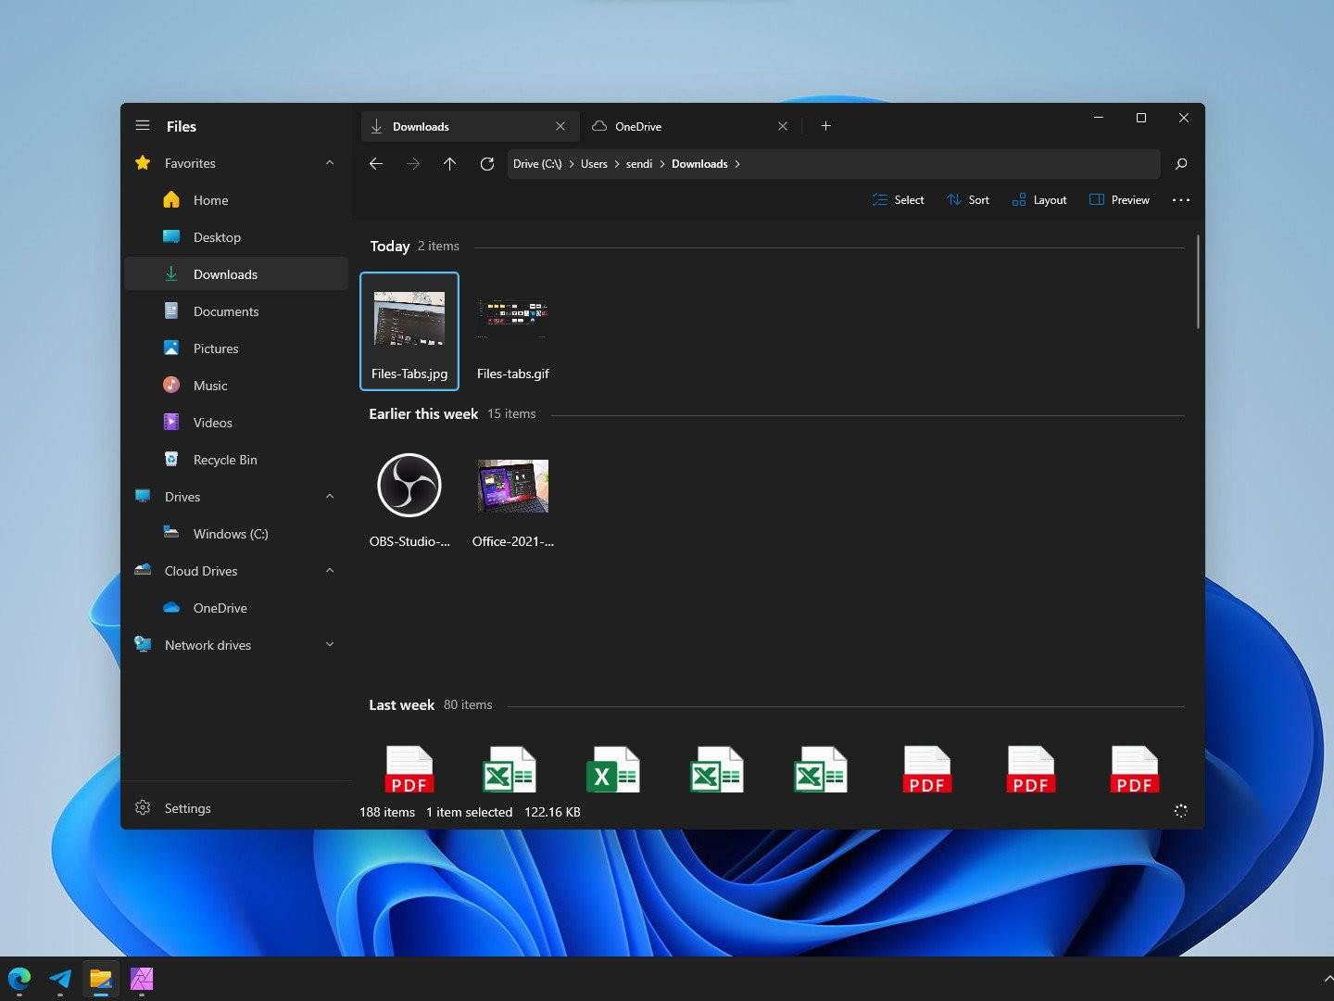Viewport: 1334px width, 1001px height.
Task: Select the last PDF in Last week row
Action: (x=1135, y=769)
